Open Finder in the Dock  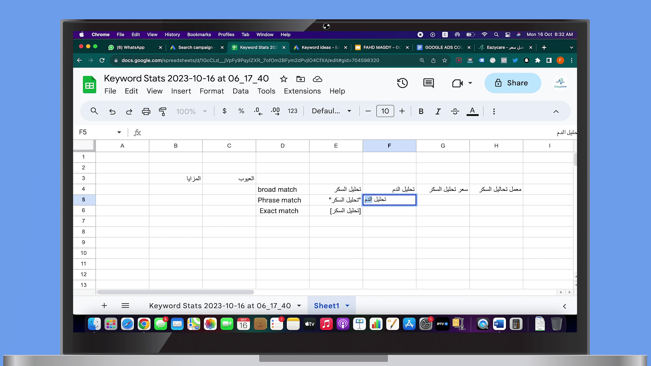coord(94,324)
